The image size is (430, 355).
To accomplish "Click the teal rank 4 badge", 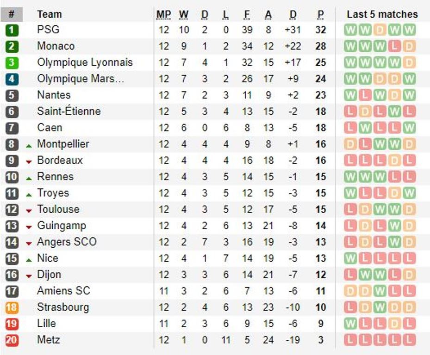I will (x=12, y=79).
